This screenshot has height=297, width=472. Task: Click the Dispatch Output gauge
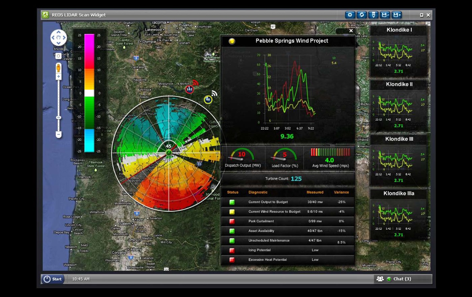pyautogui.click(x=242, y=158)
